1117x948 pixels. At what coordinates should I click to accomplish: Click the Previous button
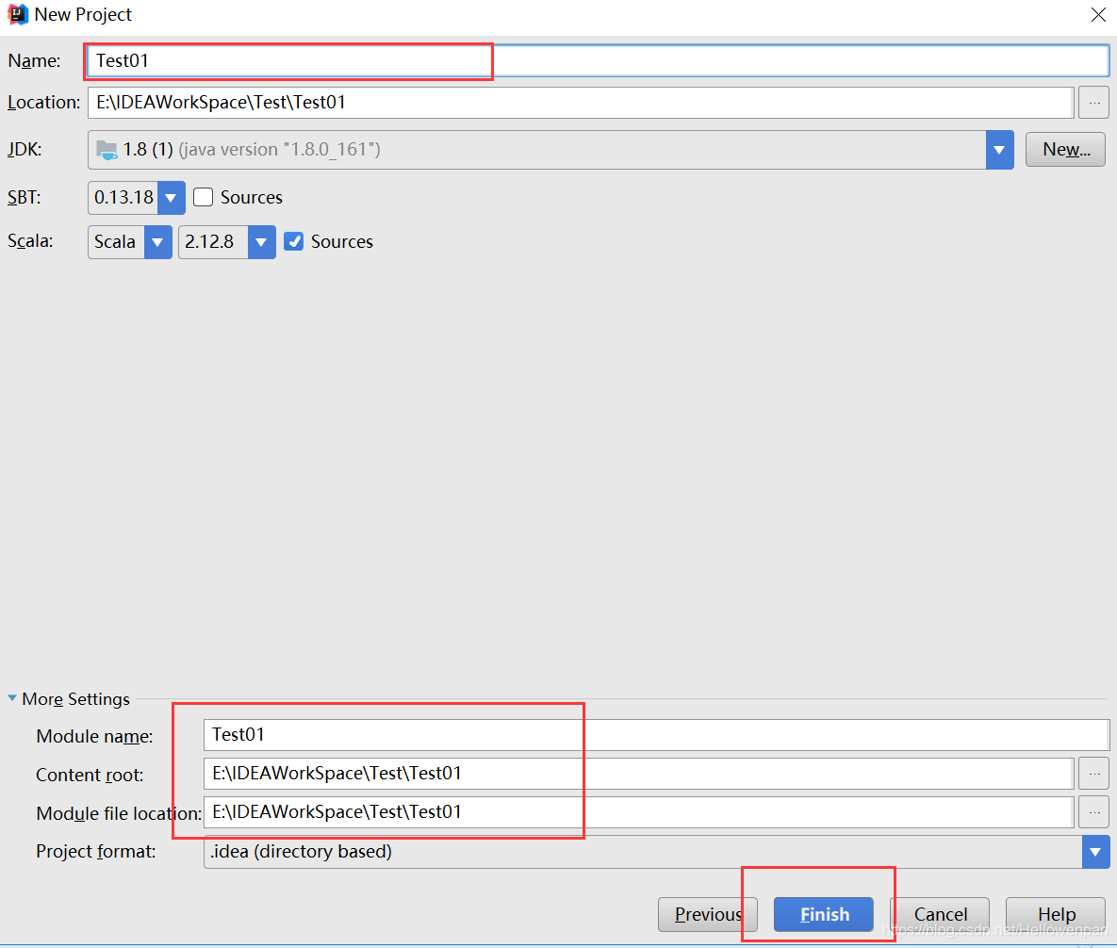(707, 914)
